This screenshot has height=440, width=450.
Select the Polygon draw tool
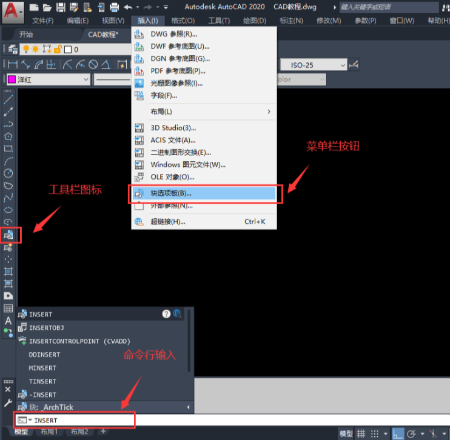click(x=8, y=136)
